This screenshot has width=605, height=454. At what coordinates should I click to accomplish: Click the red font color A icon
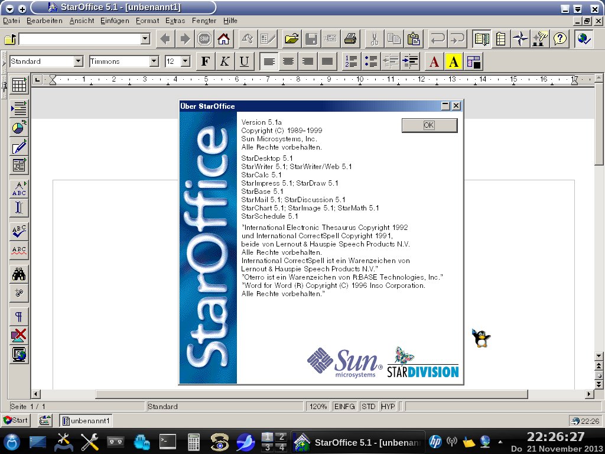(x=434, y=61)
